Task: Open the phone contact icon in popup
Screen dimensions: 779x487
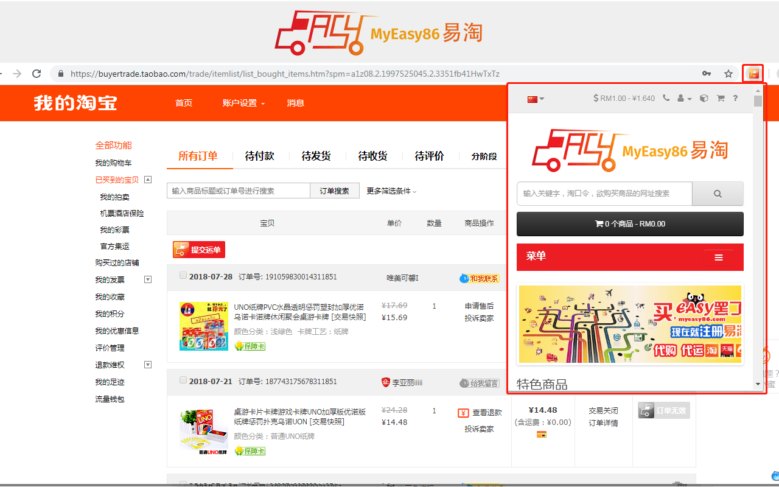Action: point(666,98)
